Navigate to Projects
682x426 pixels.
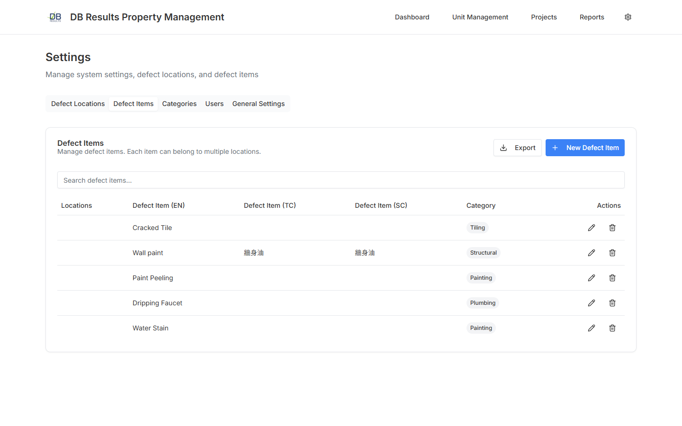[x=544, y=17]
